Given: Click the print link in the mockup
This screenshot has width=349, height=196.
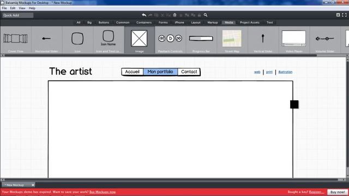Looking at the screenshot, I should [x=269, y=72].
